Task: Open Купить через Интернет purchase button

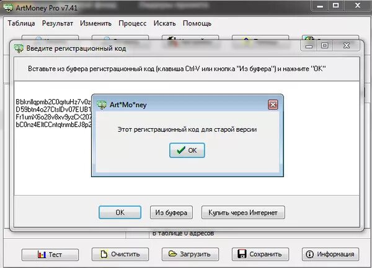Action: pos(243,212)
